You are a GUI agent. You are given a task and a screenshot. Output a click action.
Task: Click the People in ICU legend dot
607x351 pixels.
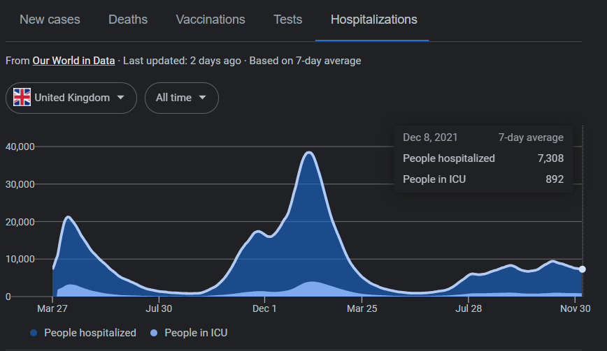point(154,333)
